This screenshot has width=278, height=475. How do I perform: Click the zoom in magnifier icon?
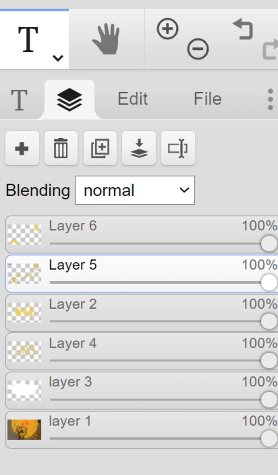coord(168,29)
